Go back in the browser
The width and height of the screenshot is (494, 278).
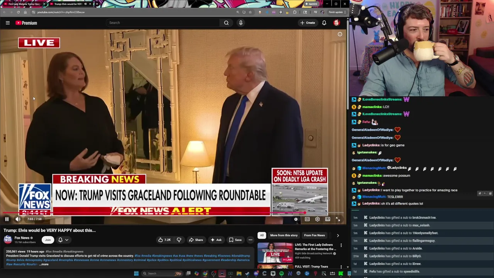(5, 12)
